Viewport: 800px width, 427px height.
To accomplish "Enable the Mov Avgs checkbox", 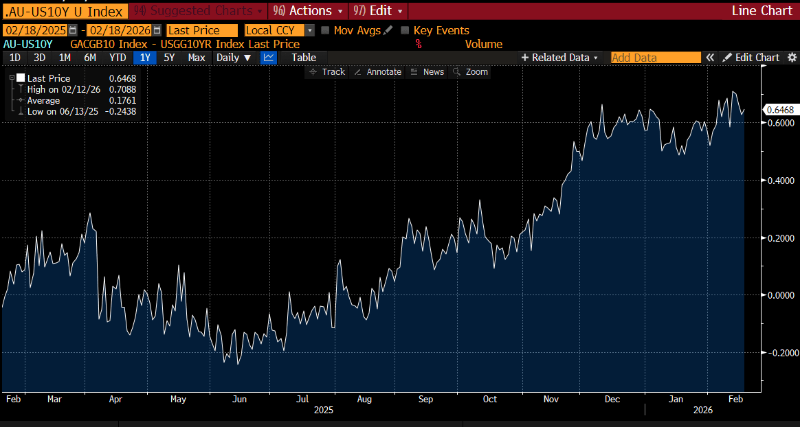I will point(326,30).
